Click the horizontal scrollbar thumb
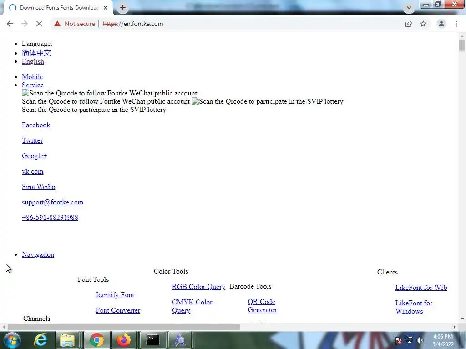 tap(124, 327)
